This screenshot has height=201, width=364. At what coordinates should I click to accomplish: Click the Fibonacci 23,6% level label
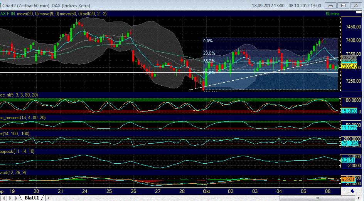(209, 53)
